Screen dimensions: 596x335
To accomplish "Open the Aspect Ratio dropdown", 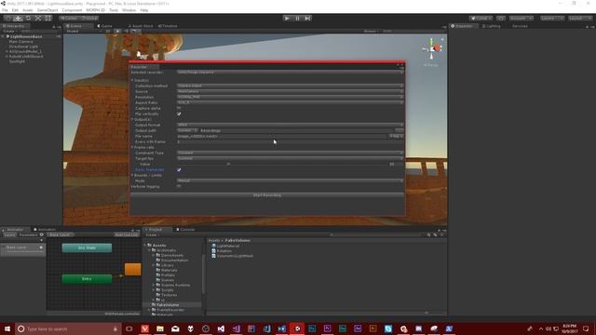I will click(x=290, y=102).
